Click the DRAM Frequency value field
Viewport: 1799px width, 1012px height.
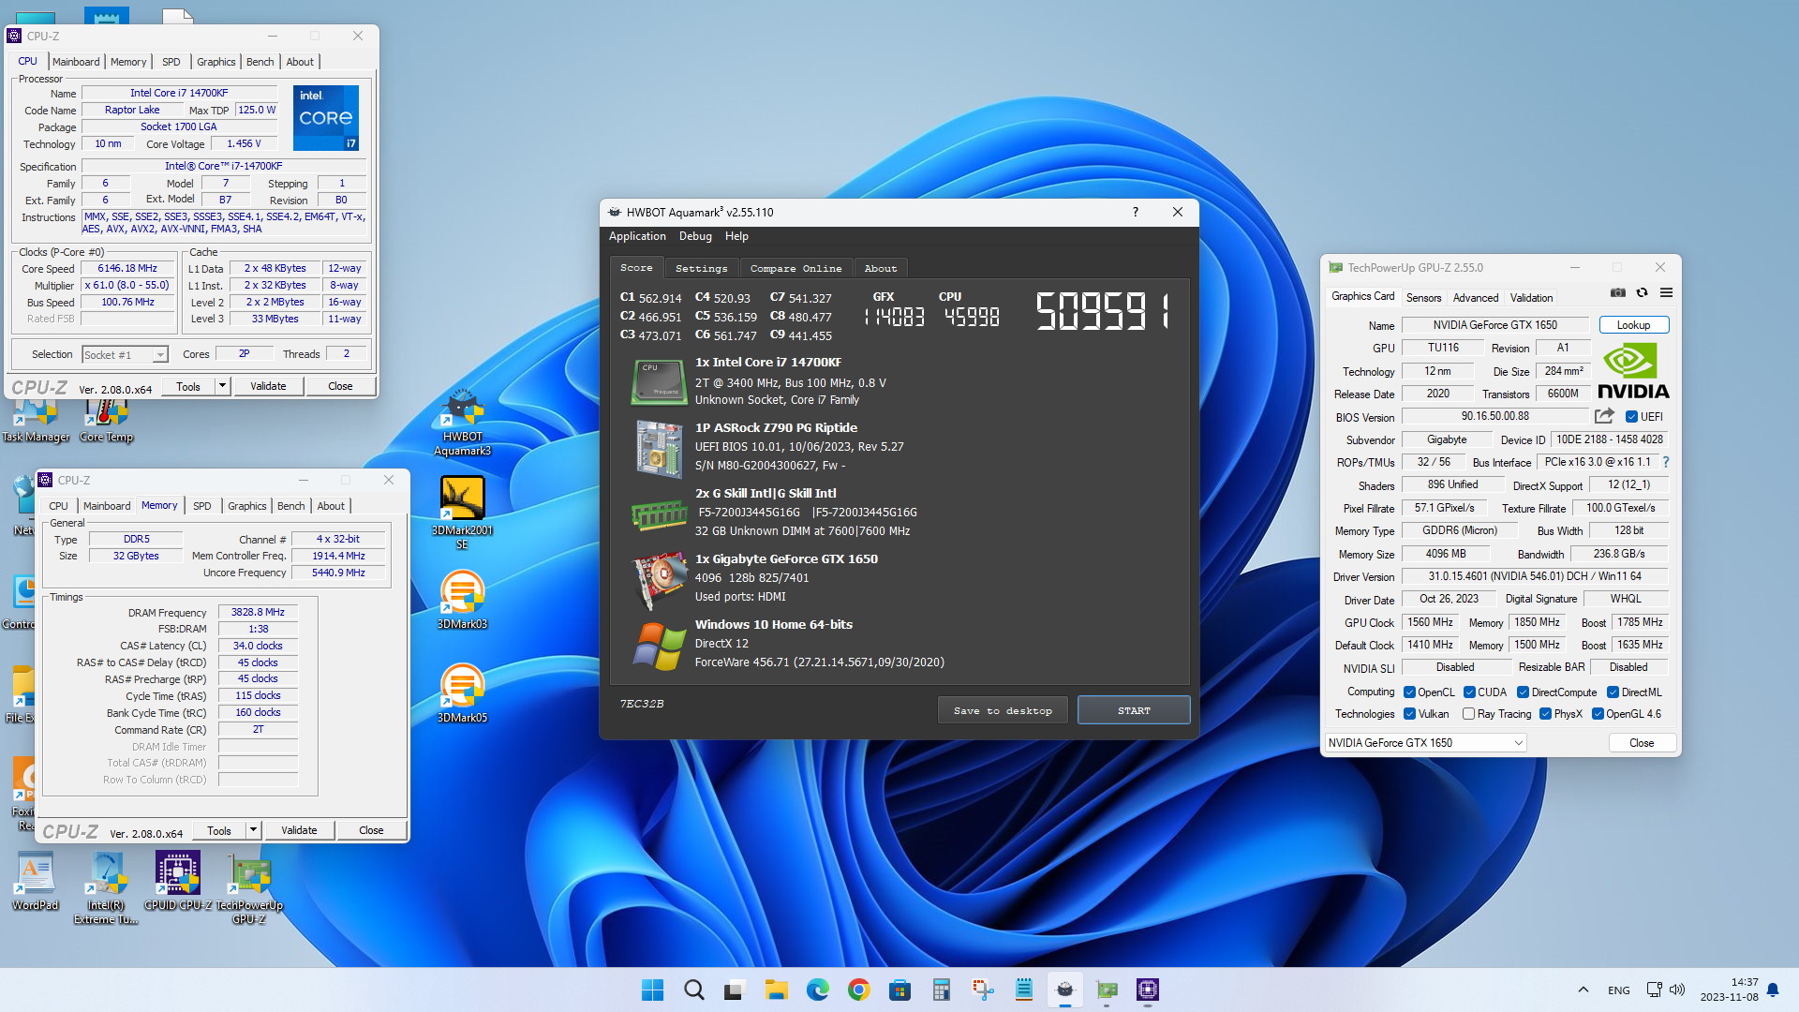click(258, 612)
